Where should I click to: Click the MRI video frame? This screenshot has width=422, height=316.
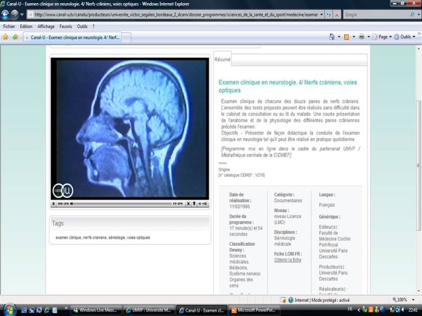coord(130,128)
